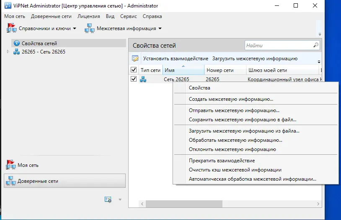
Task: Open the Справочники и ключи dropdown arrow
Action: [x=75, y=28]
